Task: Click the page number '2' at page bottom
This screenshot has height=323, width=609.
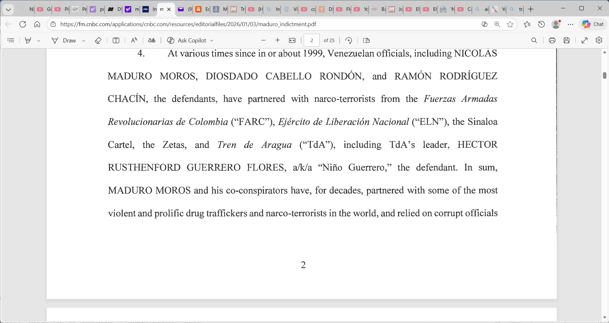Action: point(303,265)
